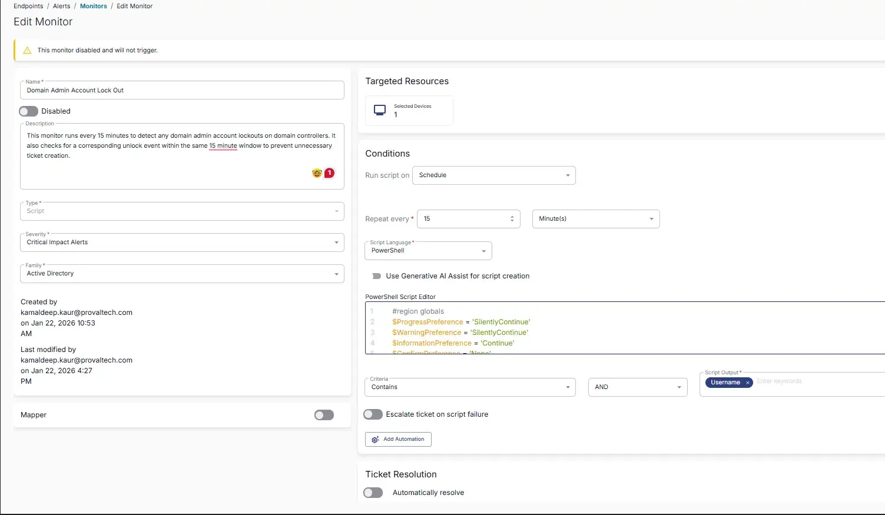Enable Automatically resolve toggle

point(373,493)
